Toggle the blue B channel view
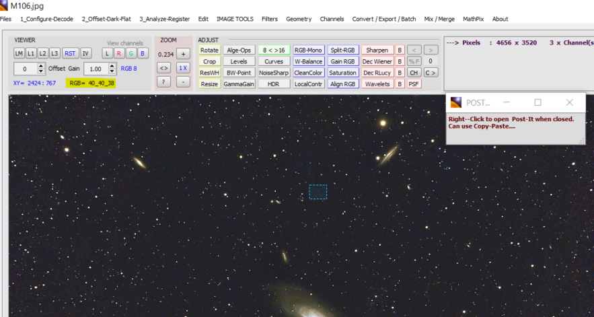The height and width of the screenshot is (317, 594). pyautogui.click(x=143, y=53)
